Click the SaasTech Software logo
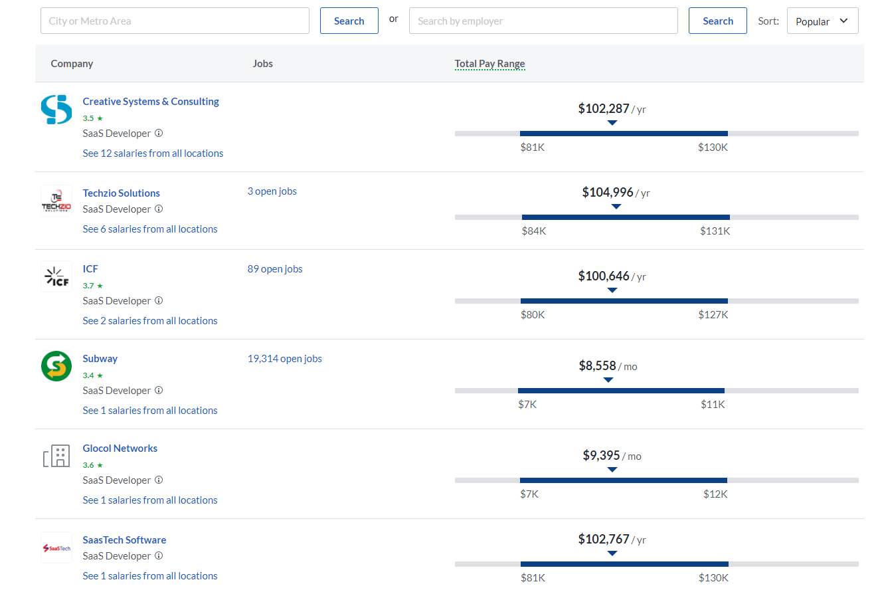Image resolution: width=878 pixels, height=596 pixels. tap(56, 548)
